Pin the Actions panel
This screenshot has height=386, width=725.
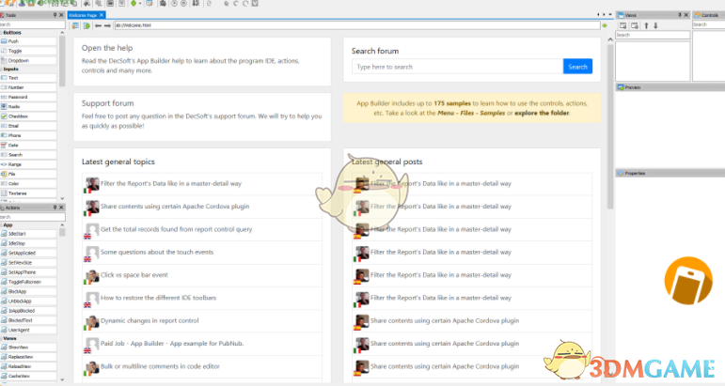tap(55, 208)
